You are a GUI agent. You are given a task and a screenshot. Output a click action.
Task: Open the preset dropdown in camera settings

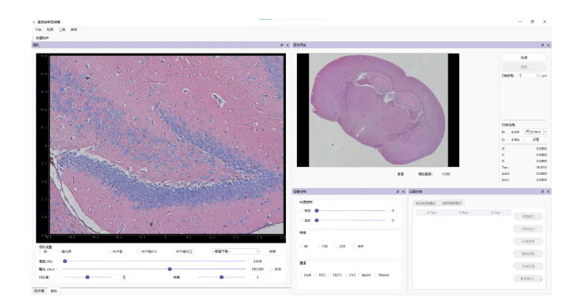[236, 251]
